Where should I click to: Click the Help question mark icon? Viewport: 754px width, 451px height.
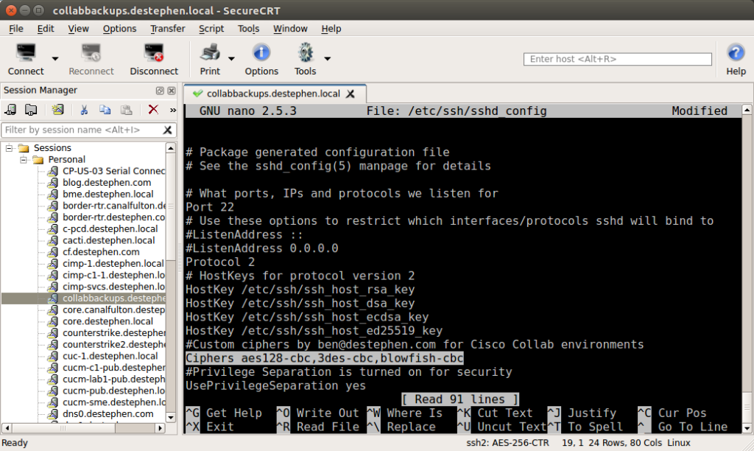pos(736,52)
